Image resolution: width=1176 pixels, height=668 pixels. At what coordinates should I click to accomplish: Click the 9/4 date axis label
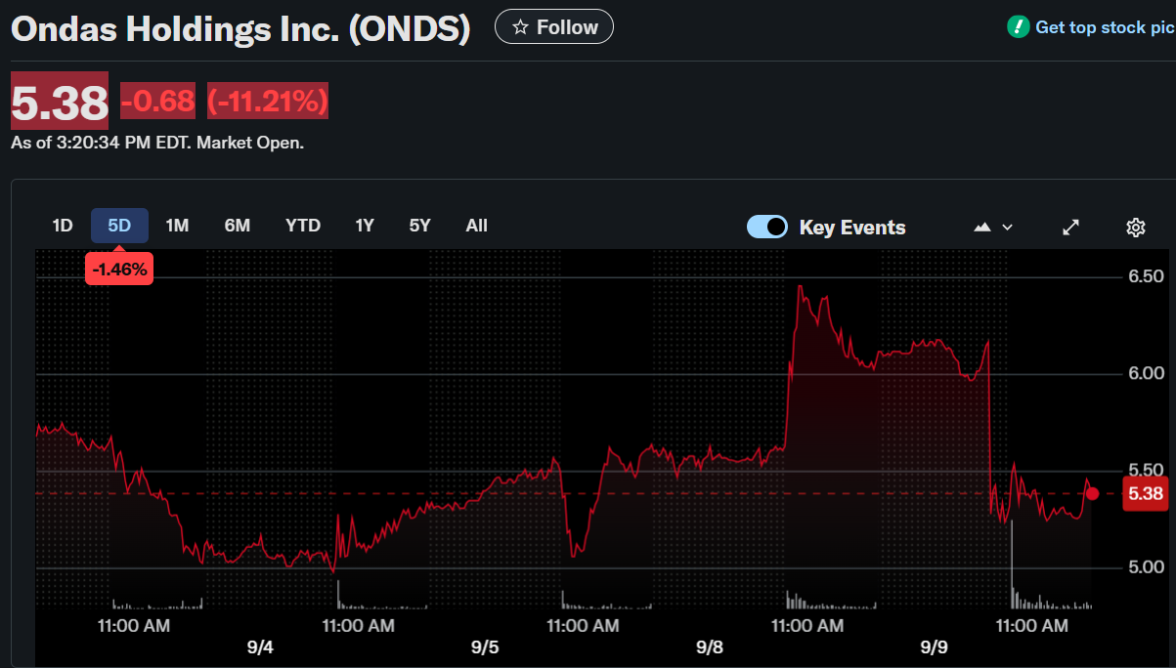261,647
